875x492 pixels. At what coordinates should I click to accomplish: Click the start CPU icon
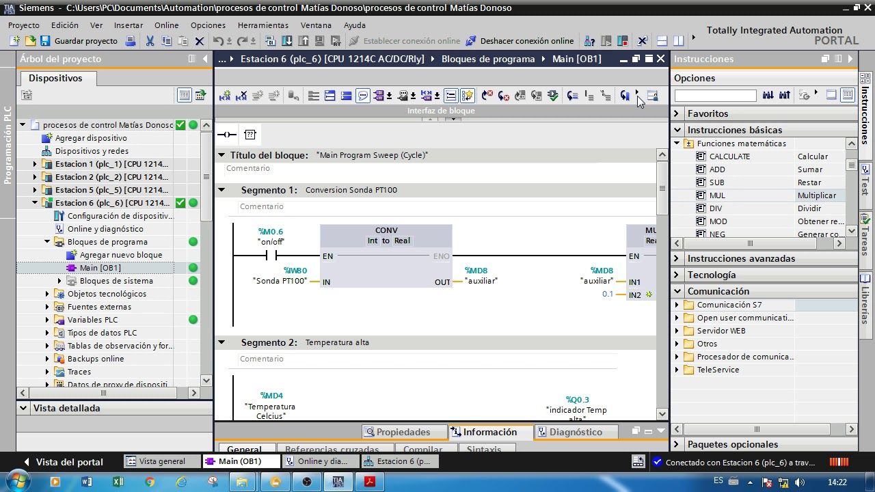606,41
